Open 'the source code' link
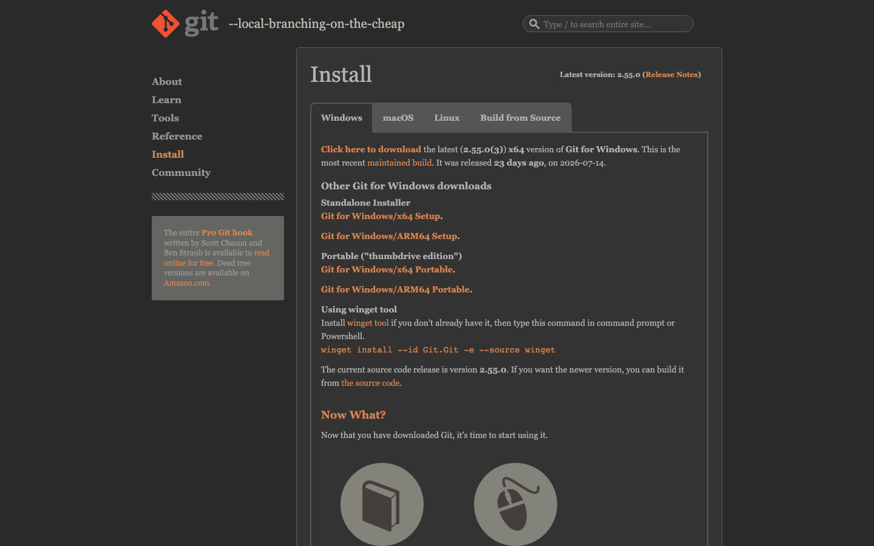 (370, 383)
